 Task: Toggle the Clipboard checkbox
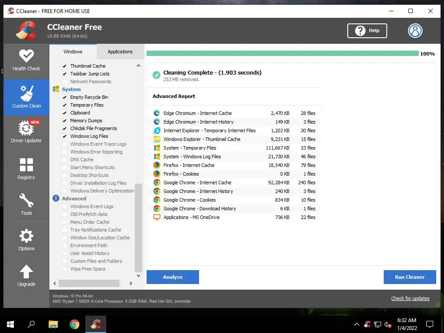click(65, 113)
